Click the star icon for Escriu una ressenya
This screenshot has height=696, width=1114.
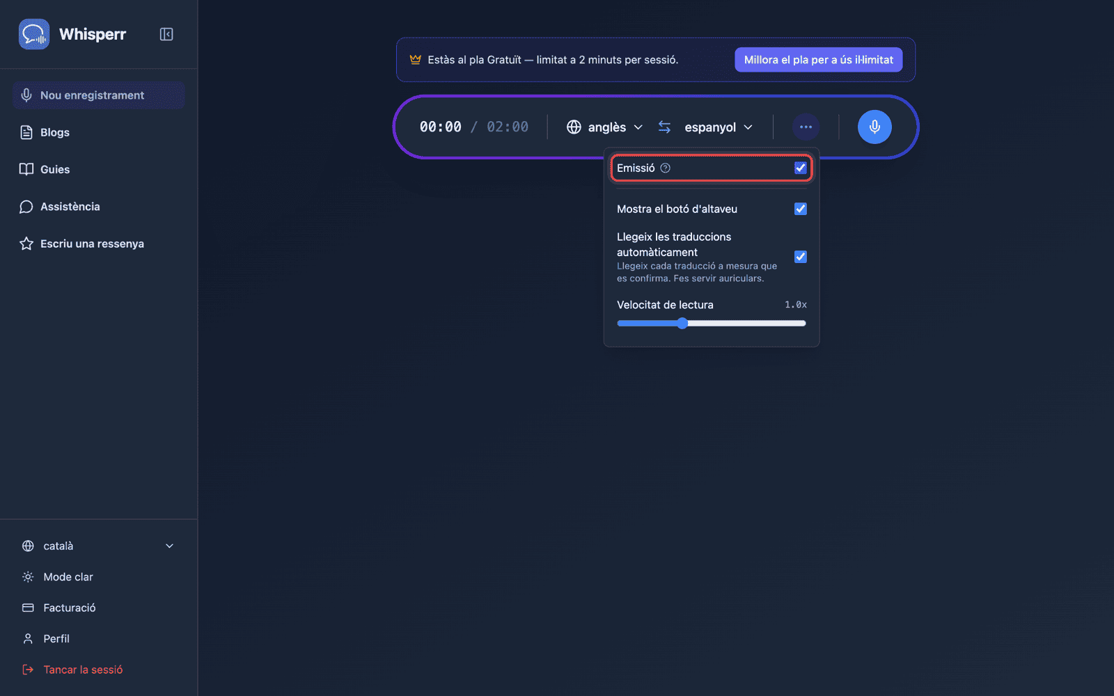[x=26, y=244]
